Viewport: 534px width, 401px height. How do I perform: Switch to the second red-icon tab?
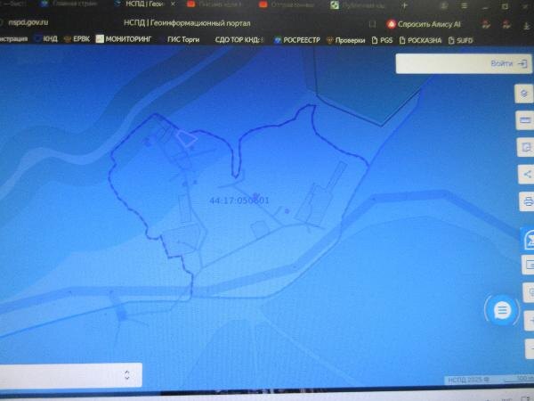pos(287,4)
